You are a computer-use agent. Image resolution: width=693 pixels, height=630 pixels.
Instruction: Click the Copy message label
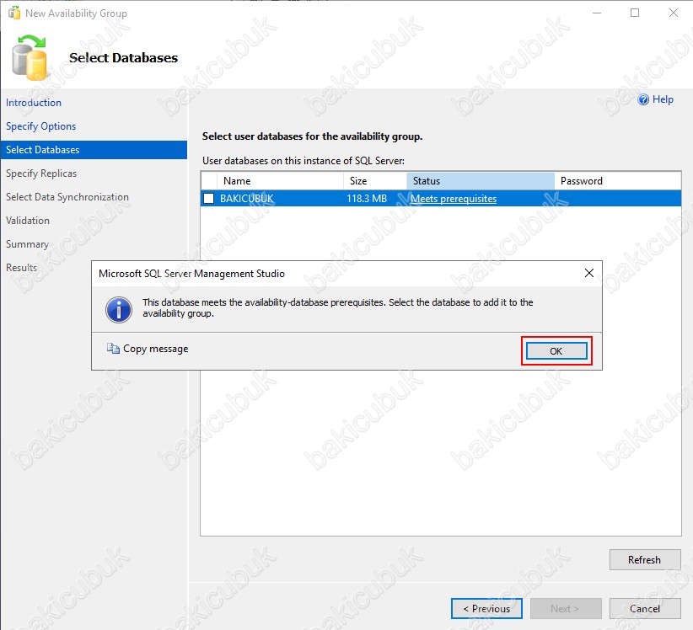(156, 349)
